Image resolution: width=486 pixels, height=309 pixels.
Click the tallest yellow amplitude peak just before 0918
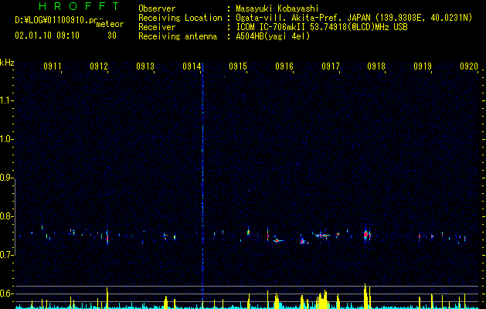(365, 296)
